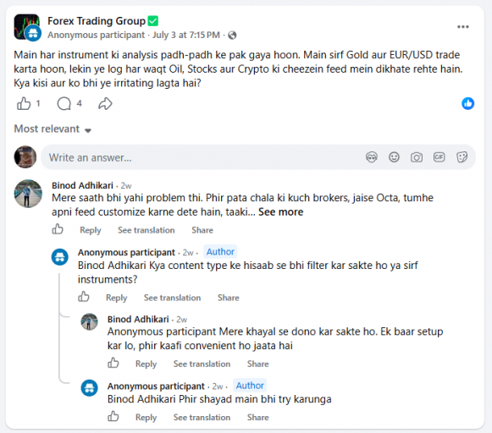Like Binod Adhikari's first comment
Viewport: 492px width, 433px height.
click(58, 229)
